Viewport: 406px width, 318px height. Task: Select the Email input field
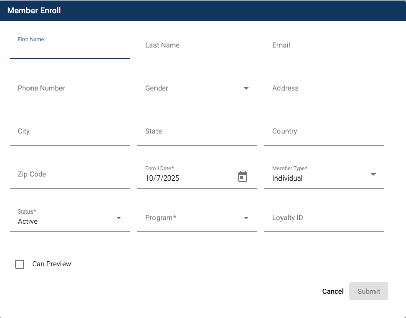click(324, 46)
